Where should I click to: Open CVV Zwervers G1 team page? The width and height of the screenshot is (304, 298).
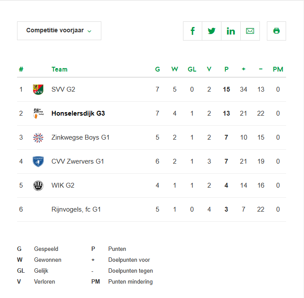point(78,161)
